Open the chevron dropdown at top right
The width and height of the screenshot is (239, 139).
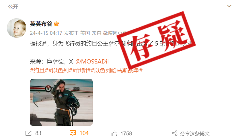tap(229, 6)
